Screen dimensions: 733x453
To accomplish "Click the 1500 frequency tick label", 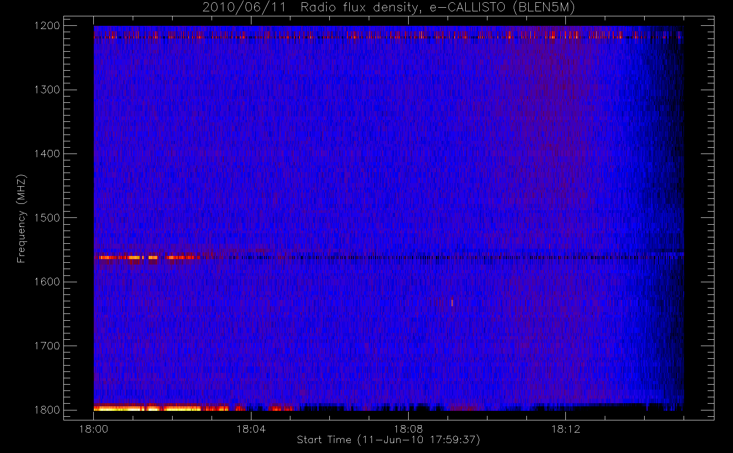I will click(47, 217).
